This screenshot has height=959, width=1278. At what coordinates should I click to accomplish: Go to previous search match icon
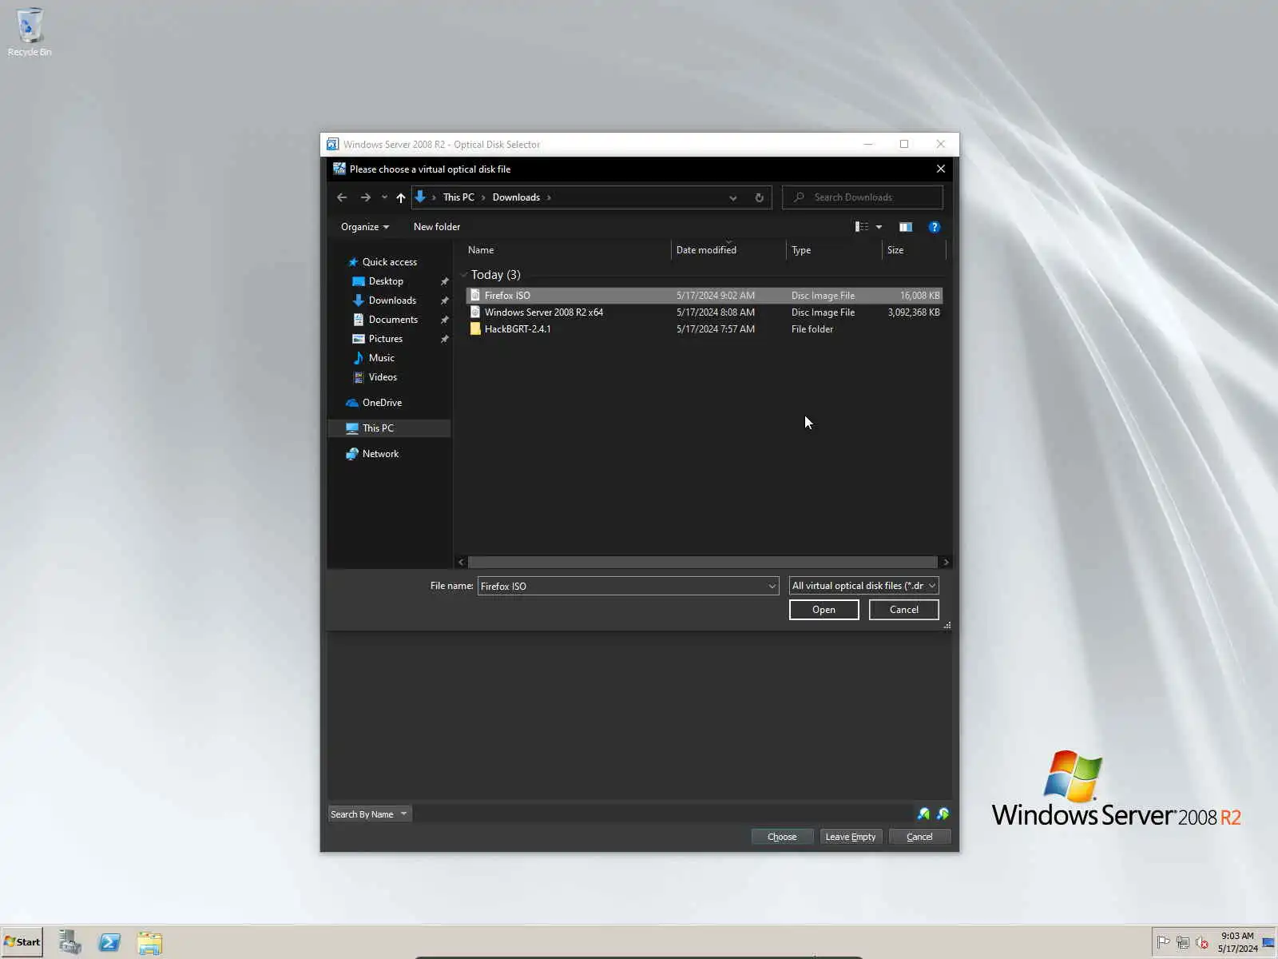[x=923, y=814]
